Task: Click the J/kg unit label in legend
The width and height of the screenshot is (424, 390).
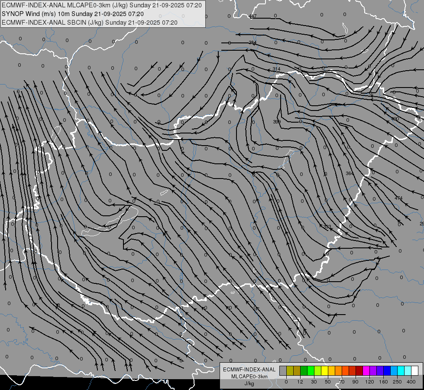Action: click(249, 383)
